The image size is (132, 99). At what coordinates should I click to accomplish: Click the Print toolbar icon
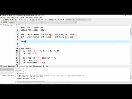point(16,20)
